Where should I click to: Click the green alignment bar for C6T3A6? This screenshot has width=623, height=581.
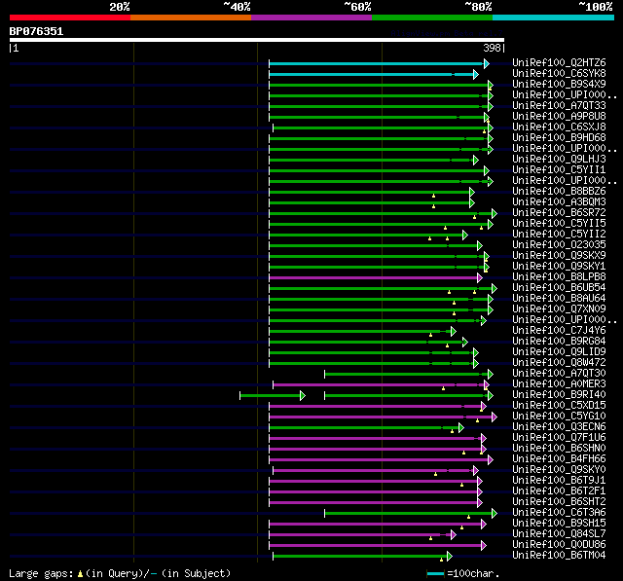coord(411,514)
